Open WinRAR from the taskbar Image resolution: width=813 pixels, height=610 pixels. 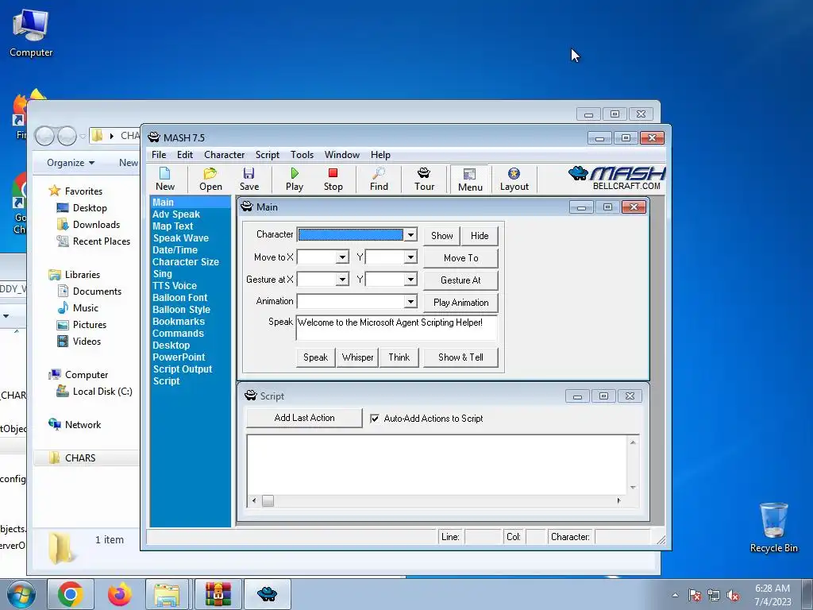218,594
